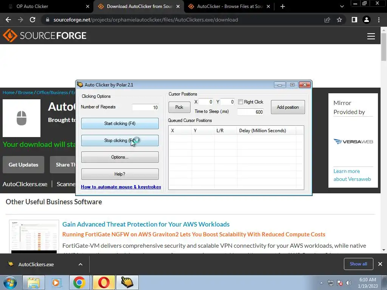
Task: Click Delay (Million Seconds) column header
Action: coord(266,130)
